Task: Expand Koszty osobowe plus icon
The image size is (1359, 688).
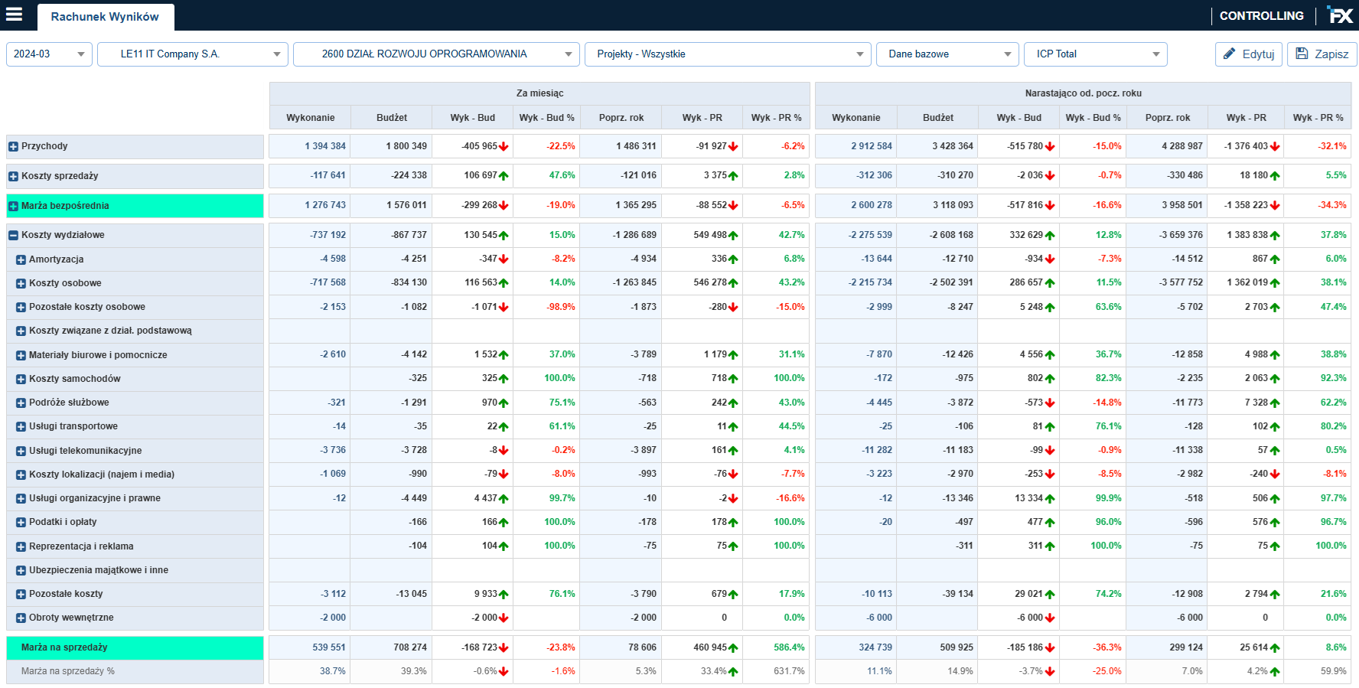Action: point(21,284)
